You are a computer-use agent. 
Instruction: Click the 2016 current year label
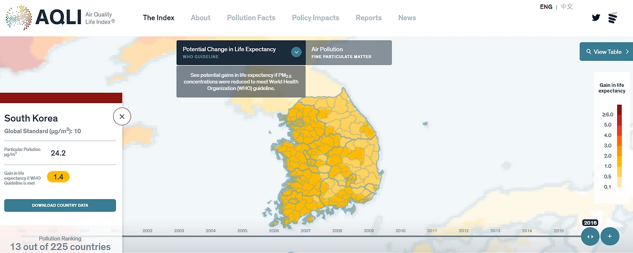[x=590, y=222]
